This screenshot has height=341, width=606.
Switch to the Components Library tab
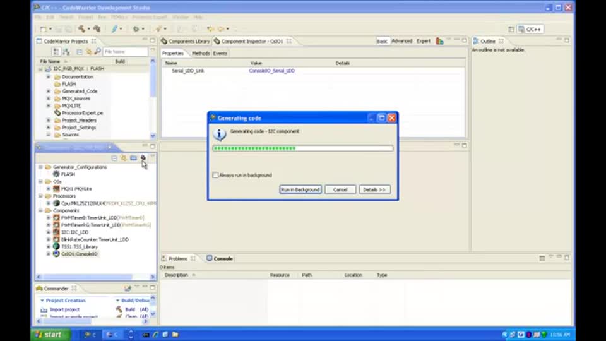(186, 41)
